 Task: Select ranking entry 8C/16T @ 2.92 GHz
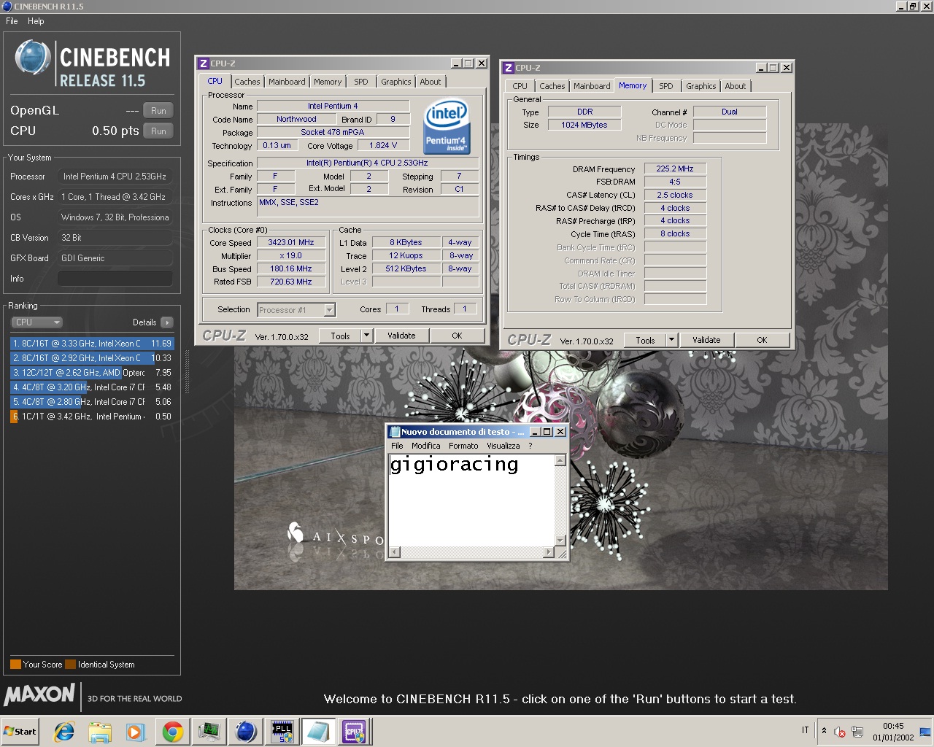point(92,358)
